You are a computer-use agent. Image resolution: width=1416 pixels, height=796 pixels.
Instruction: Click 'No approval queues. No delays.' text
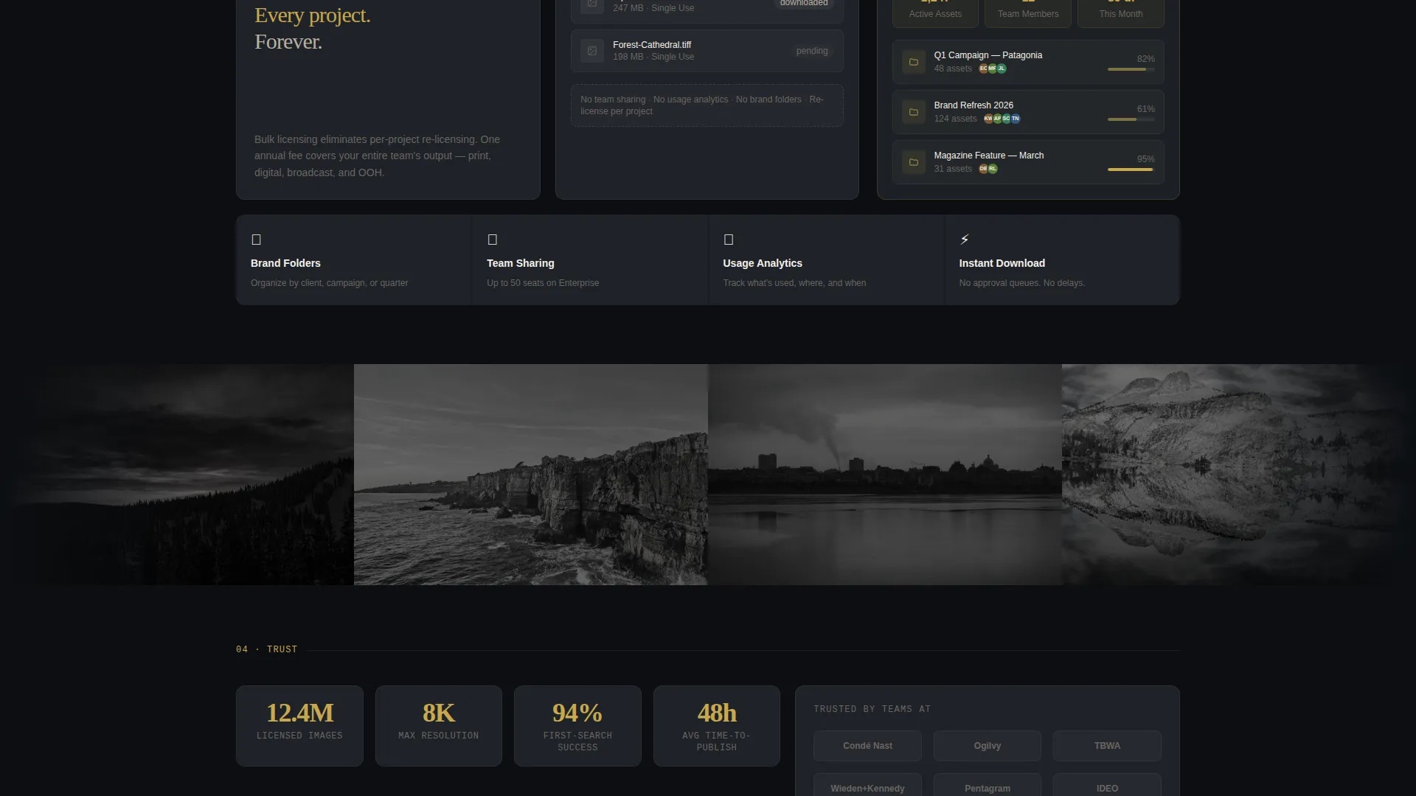(1021, 283)
